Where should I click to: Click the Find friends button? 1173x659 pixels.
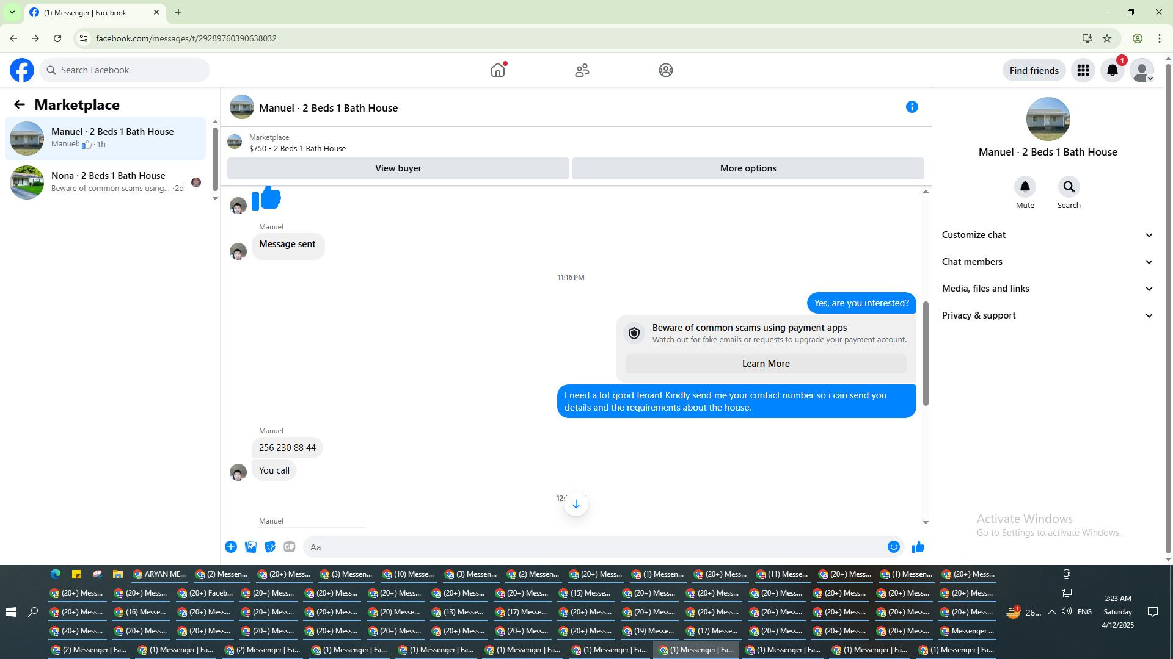1034,71
